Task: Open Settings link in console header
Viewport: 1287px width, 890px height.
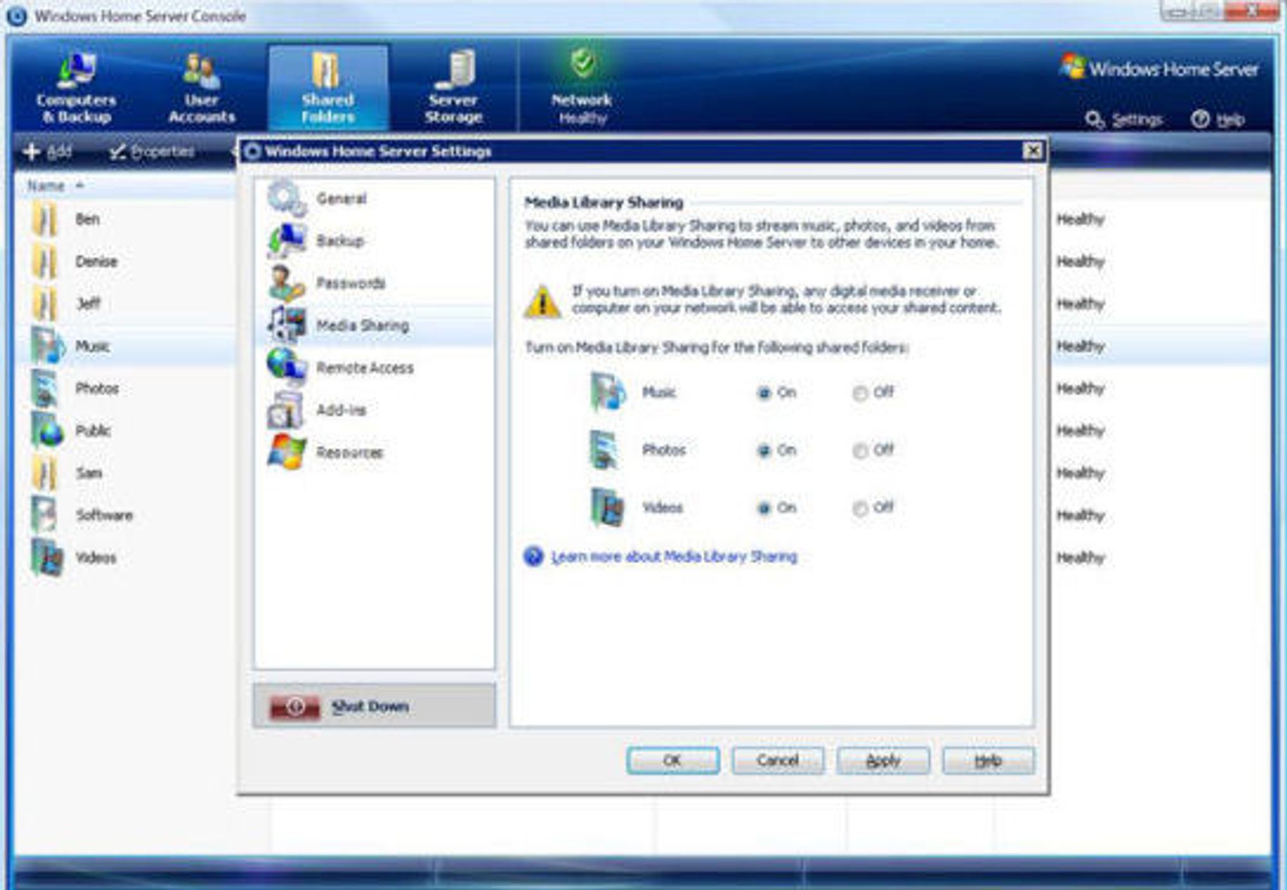Action: [1137, 120]
